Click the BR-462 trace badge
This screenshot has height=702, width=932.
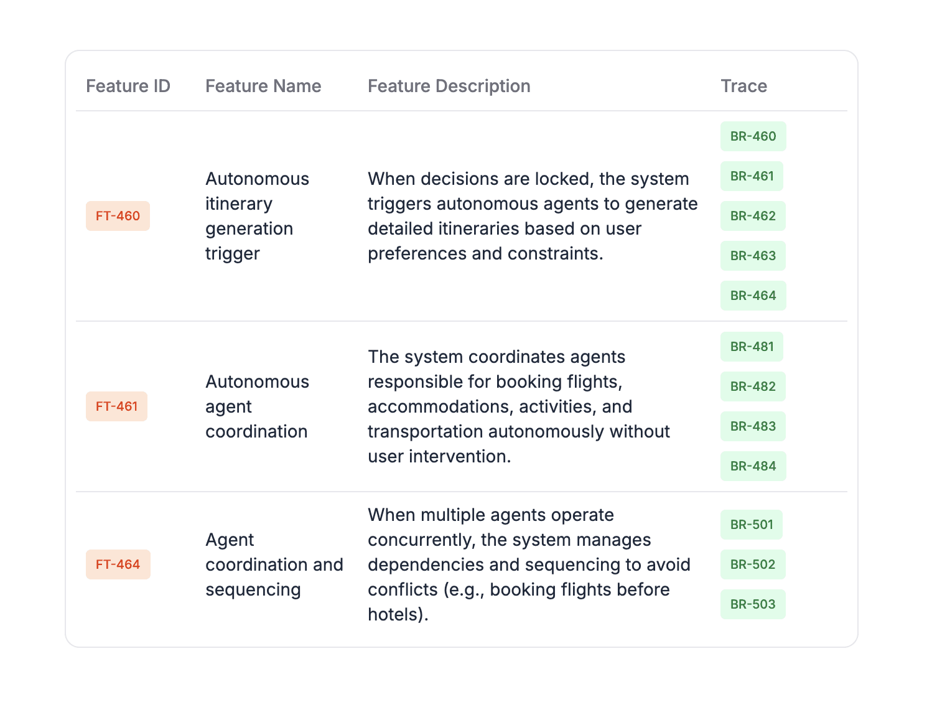(753, 216)
